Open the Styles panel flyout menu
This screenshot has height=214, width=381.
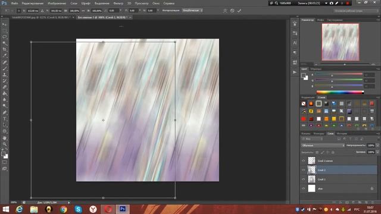[x=378, y=97]
